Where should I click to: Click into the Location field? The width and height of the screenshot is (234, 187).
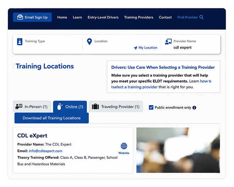[122, 44]
